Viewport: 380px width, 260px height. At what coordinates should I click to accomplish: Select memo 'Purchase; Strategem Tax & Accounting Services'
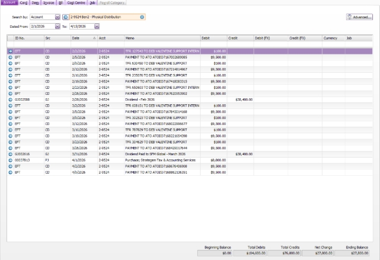pos(160,160)
